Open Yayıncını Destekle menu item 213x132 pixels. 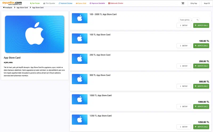tap(97, 3)
